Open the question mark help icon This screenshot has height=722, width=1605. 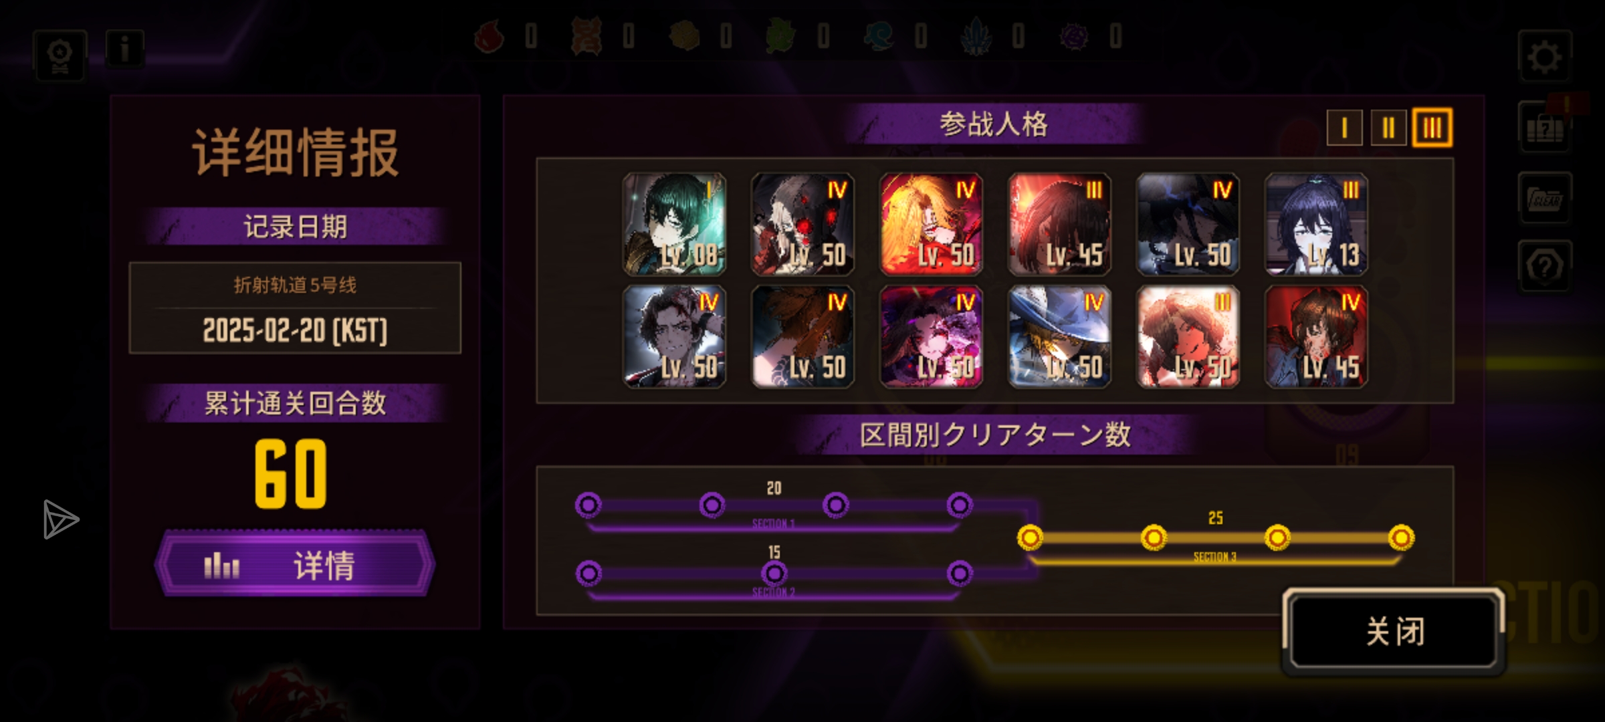point(1544,267)
